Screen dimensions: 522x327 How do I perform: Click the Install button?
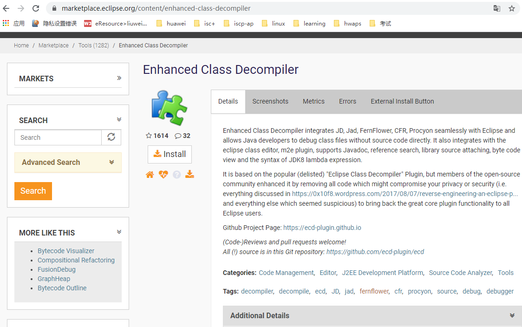(x=170, y=154)
